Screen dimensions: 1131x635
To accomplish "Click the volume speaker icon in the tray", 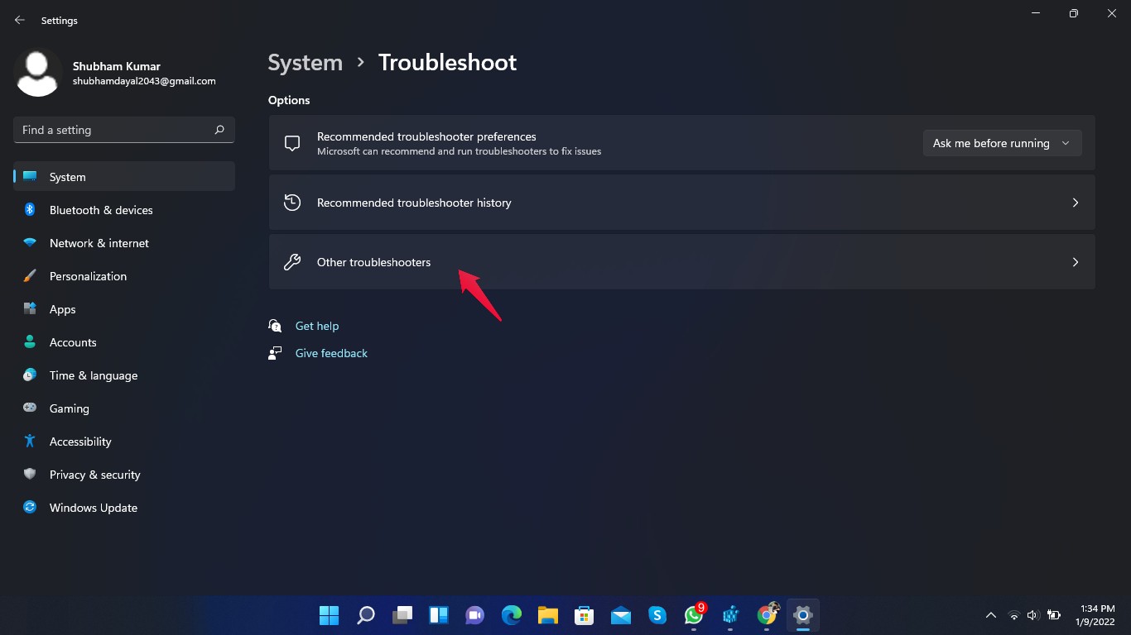I will click(x=1032, y=615).
